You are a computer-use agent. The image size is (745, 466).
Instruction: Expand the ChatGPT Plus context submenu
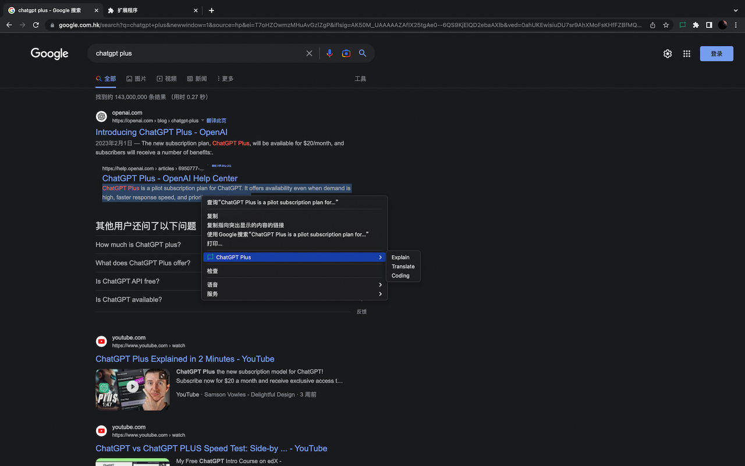(295, 257)
